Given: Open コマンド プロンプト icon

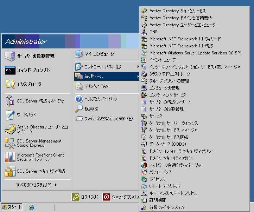Looking at the screenshot, I should pos(10,70).
